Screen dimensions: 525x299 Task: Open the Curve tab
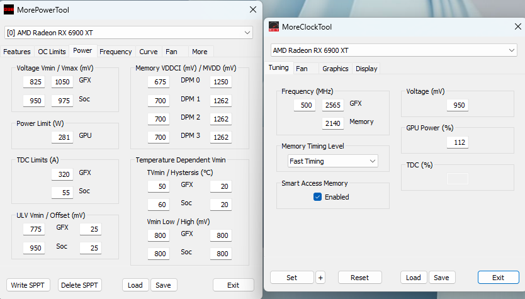pyautogui.click(x=149, y=52)
